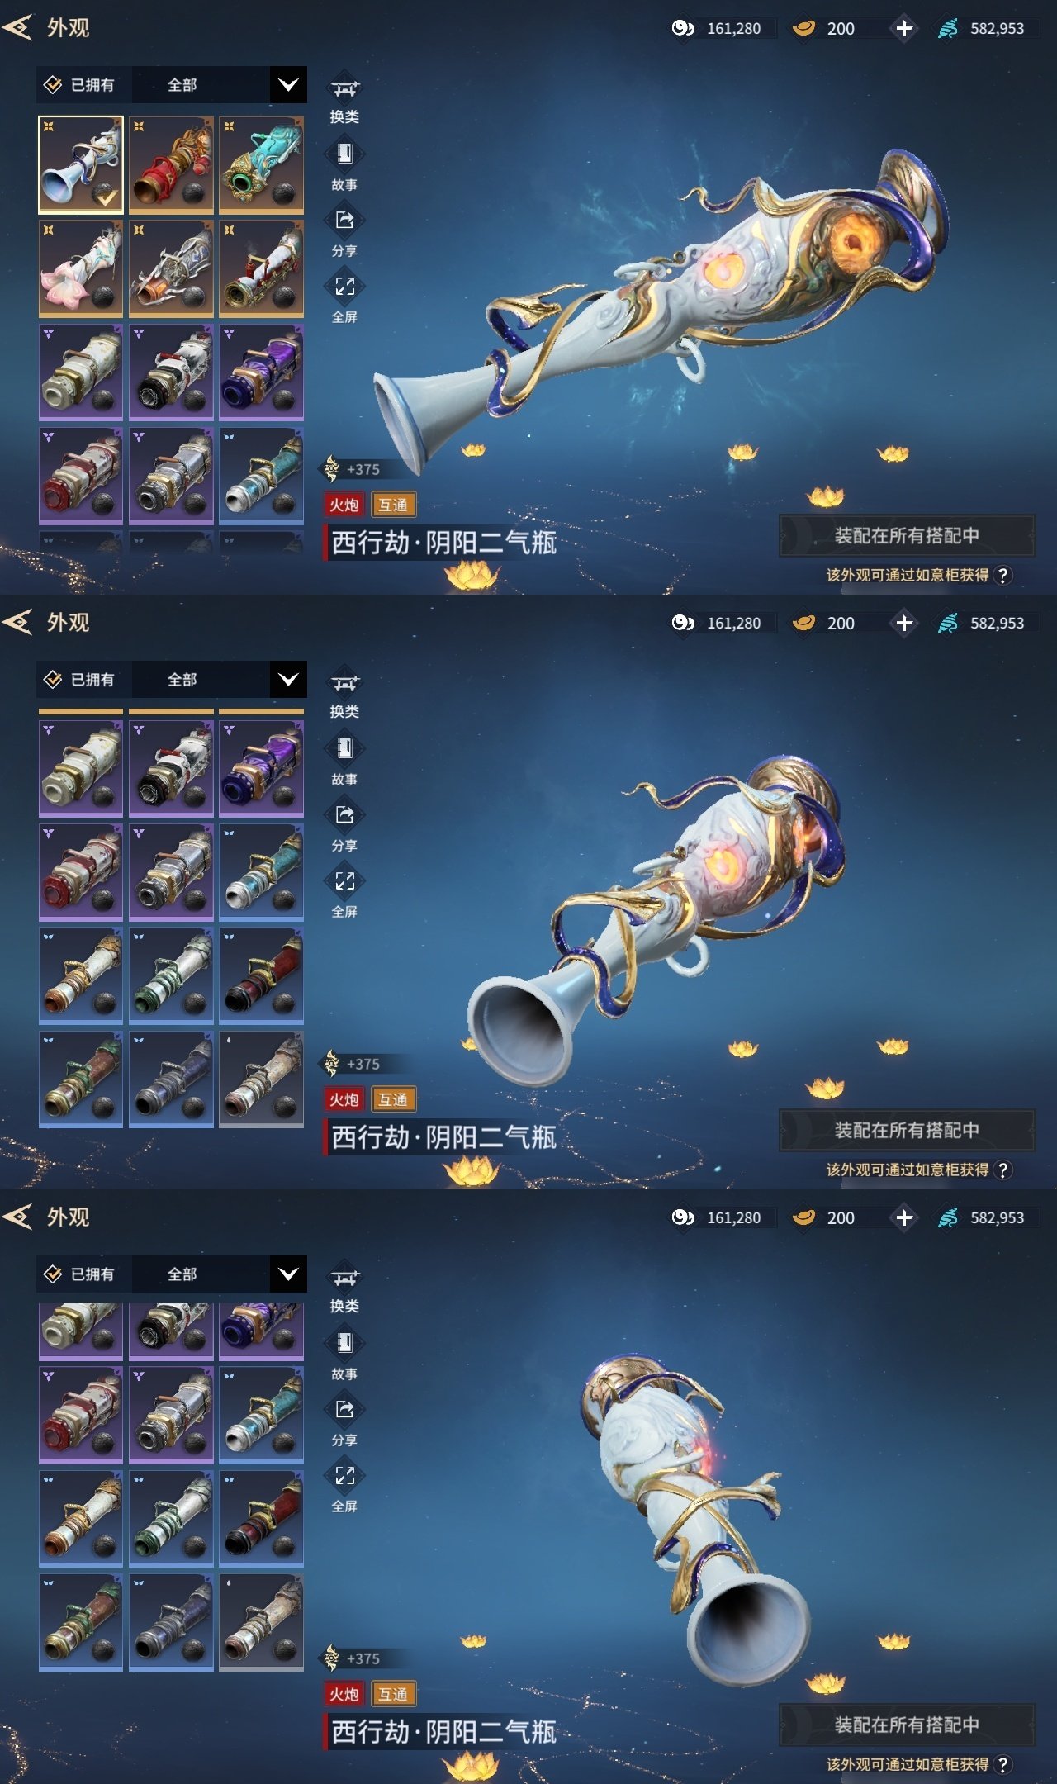The image size is (1057, 1784).
Task: Click the 分享 share icon in the middle screenshot
Action: [344, 814]
